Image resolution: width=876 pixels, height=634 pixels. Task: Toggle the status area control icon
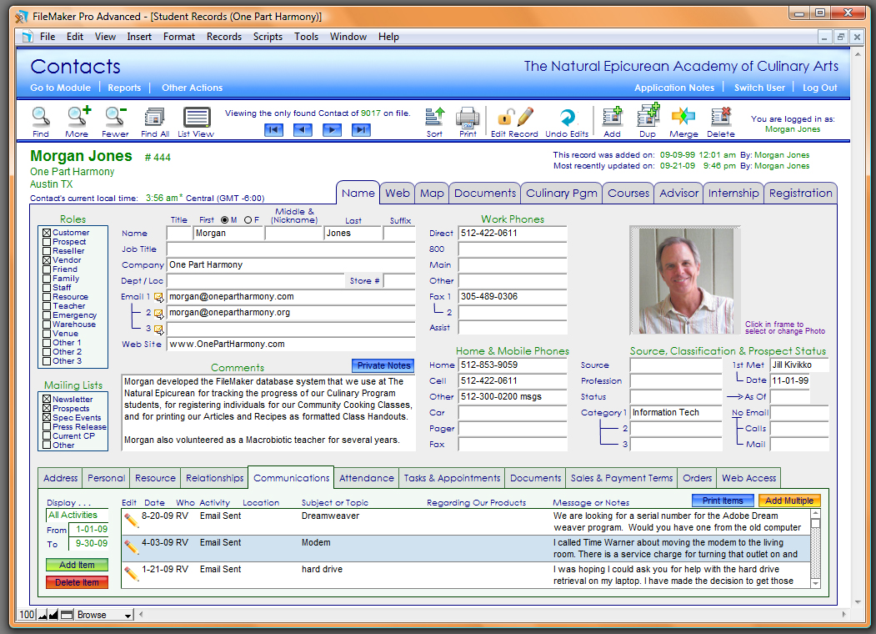(x=67, y=615)
